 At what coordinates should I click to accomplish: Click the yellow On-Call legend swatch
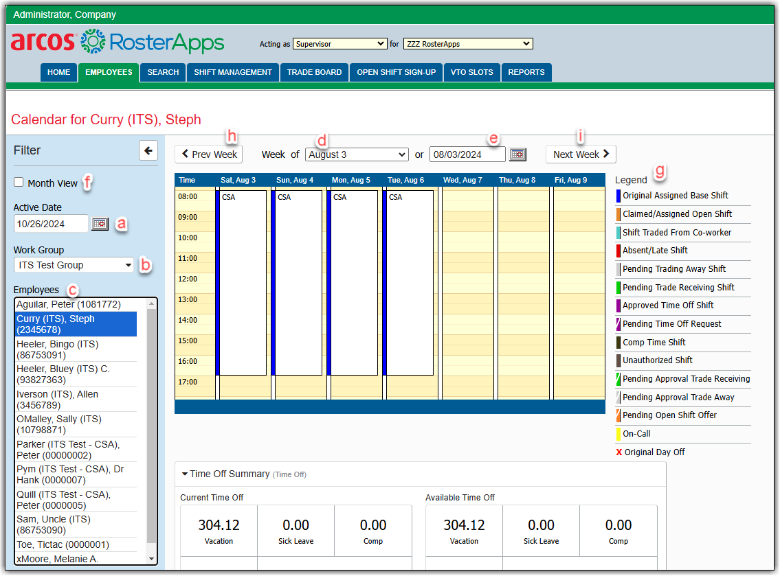click(619, 434)
